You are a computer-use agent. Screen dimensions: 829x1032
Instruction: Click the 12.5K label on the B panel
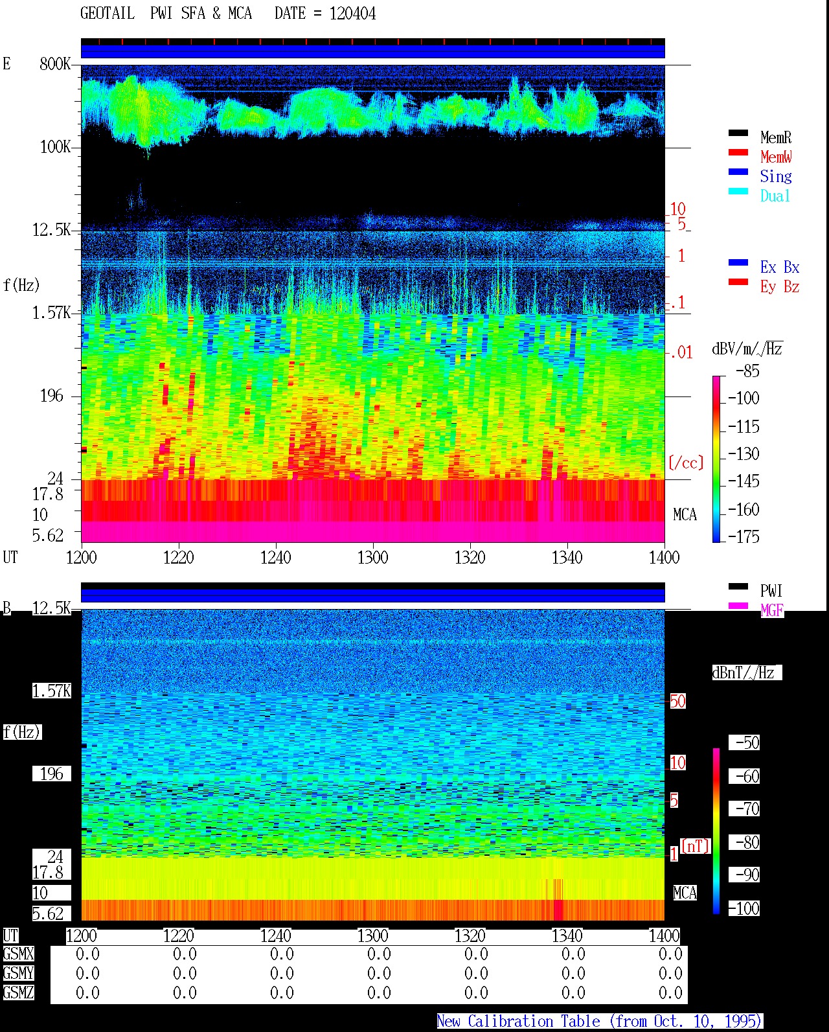coord(51,608)
